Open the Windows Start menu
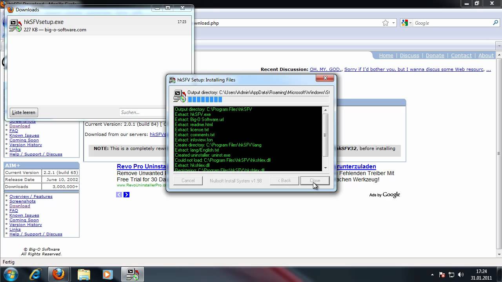 coord(11,274)
